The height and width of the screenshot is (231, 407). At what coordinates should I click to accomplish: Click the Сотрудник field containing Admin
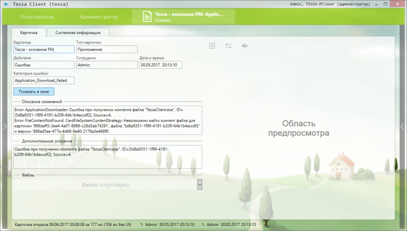coord(107,65)
